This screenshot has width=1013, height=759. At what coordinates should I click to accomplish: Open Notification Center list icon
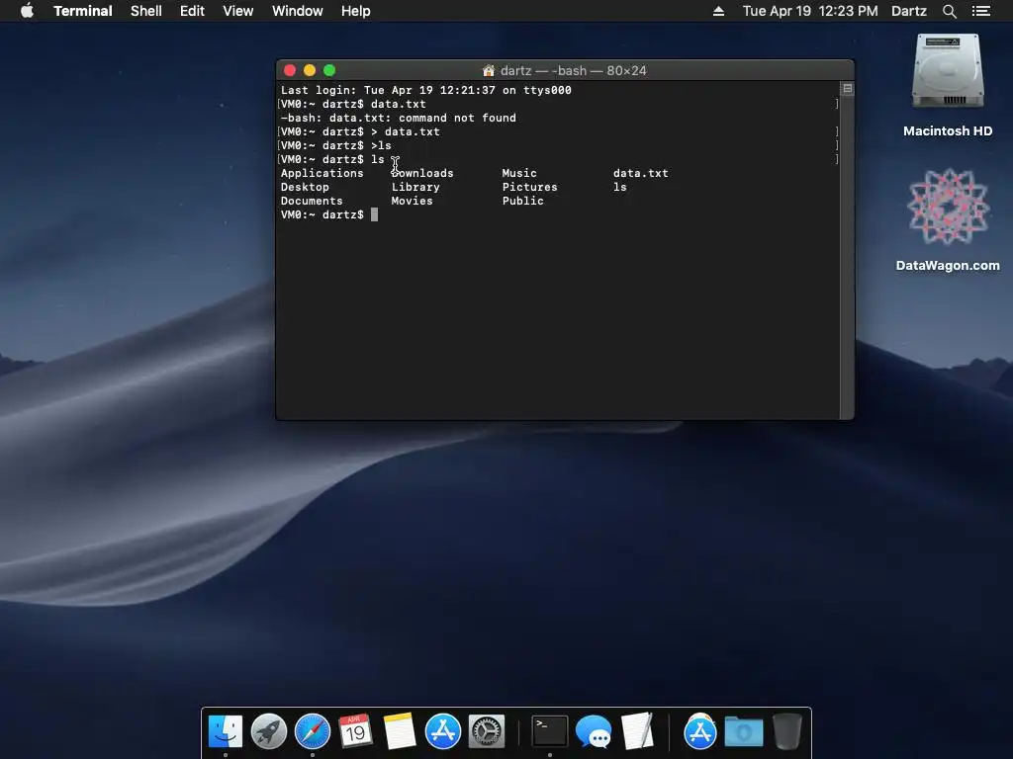coord(981,11)
